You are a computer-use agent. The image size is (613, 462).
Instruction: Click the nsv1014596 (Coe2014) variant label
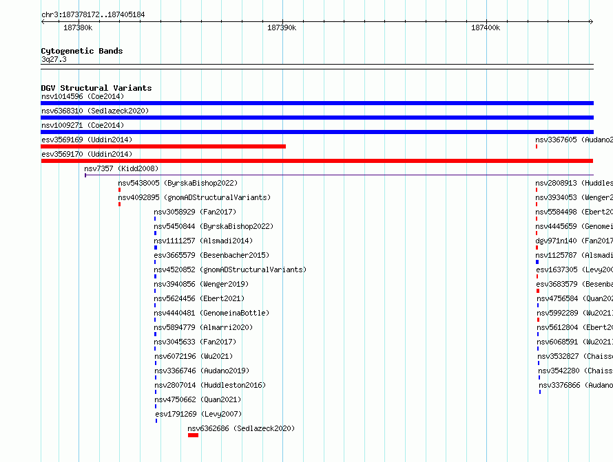tap(83, 96)
